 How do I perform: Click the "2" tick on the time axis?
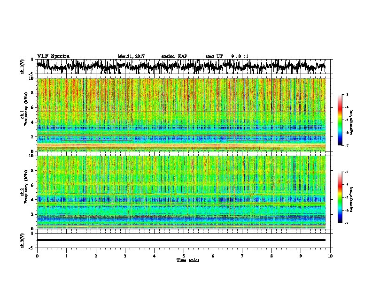point(96,256)
